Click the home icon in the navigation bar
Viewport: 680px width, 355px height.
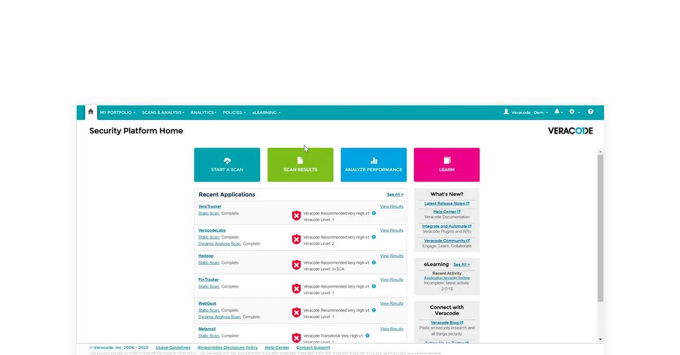pyautogui.click(x=91, y=112)
